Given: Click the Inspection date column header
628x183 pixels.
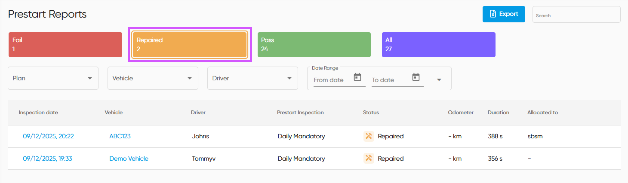Looking at the screenshot, I should pyautogui.click(x=38, y=113).
